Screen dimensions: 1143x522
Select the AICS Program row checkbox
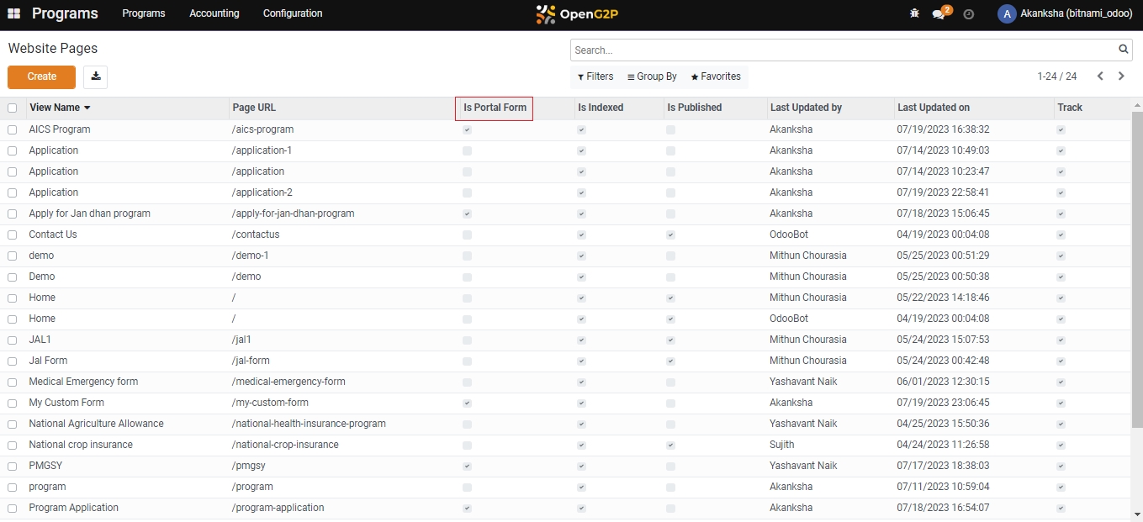click(x=12, y=129)
